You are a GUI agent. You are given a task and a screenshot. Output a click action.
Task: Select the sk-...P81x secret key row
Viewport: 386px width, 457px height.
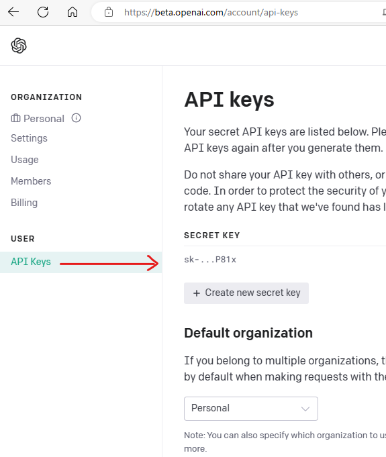(x=285, y=260)
